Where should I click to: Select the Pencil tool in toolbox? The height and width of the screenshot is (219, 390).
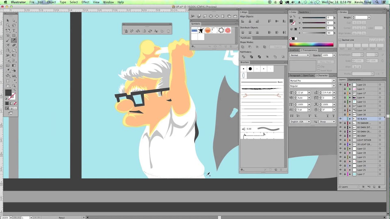pyautogui.click(x=14, y=40)
